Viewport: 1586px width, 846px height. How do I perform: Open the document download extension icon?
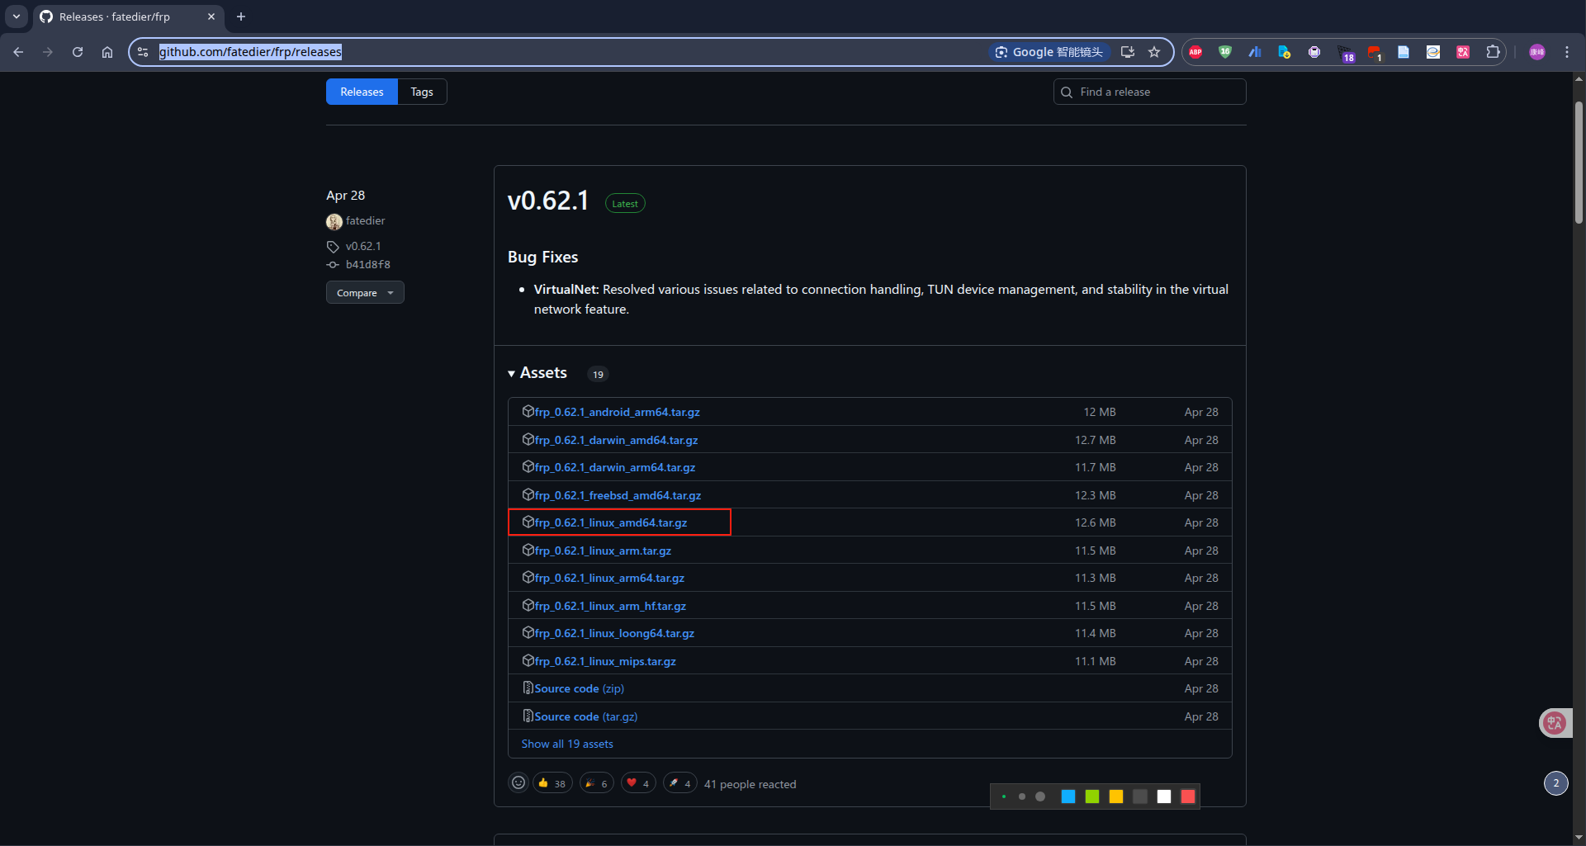tap(1284, 52)
